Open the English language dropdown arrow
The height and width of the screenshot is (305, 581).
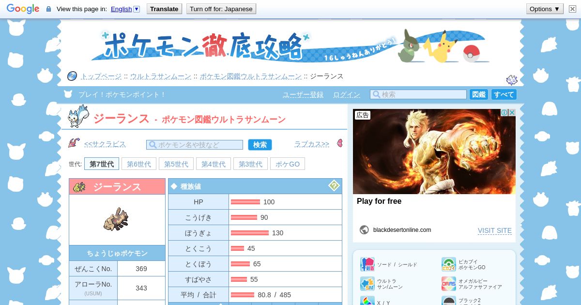click(x=136, y=9)
